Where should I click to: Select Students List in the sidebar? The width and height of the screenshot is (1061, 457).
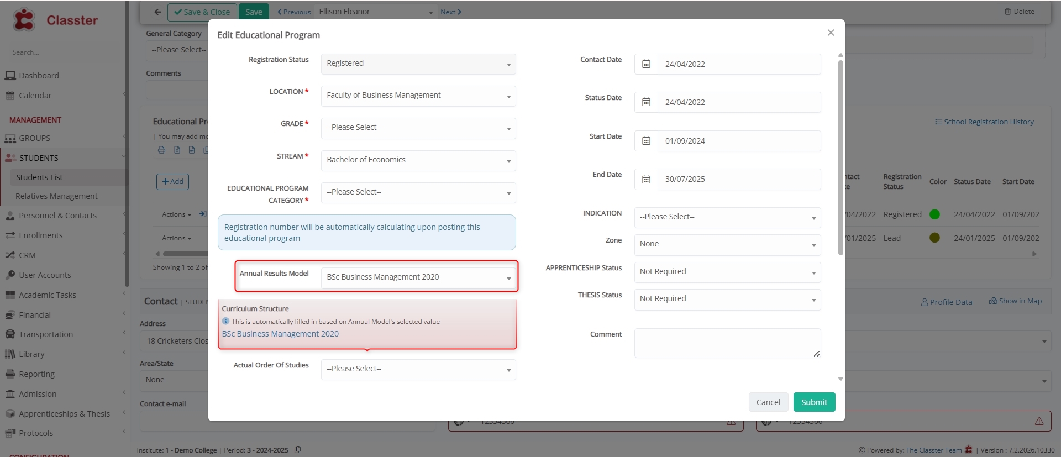coord(39,177)
